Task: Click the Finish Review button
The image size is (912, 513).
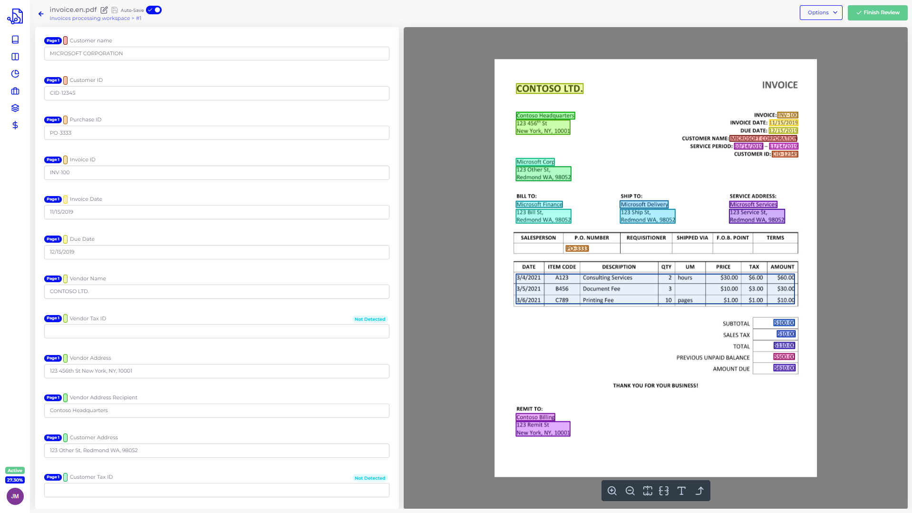Action: 877,12
